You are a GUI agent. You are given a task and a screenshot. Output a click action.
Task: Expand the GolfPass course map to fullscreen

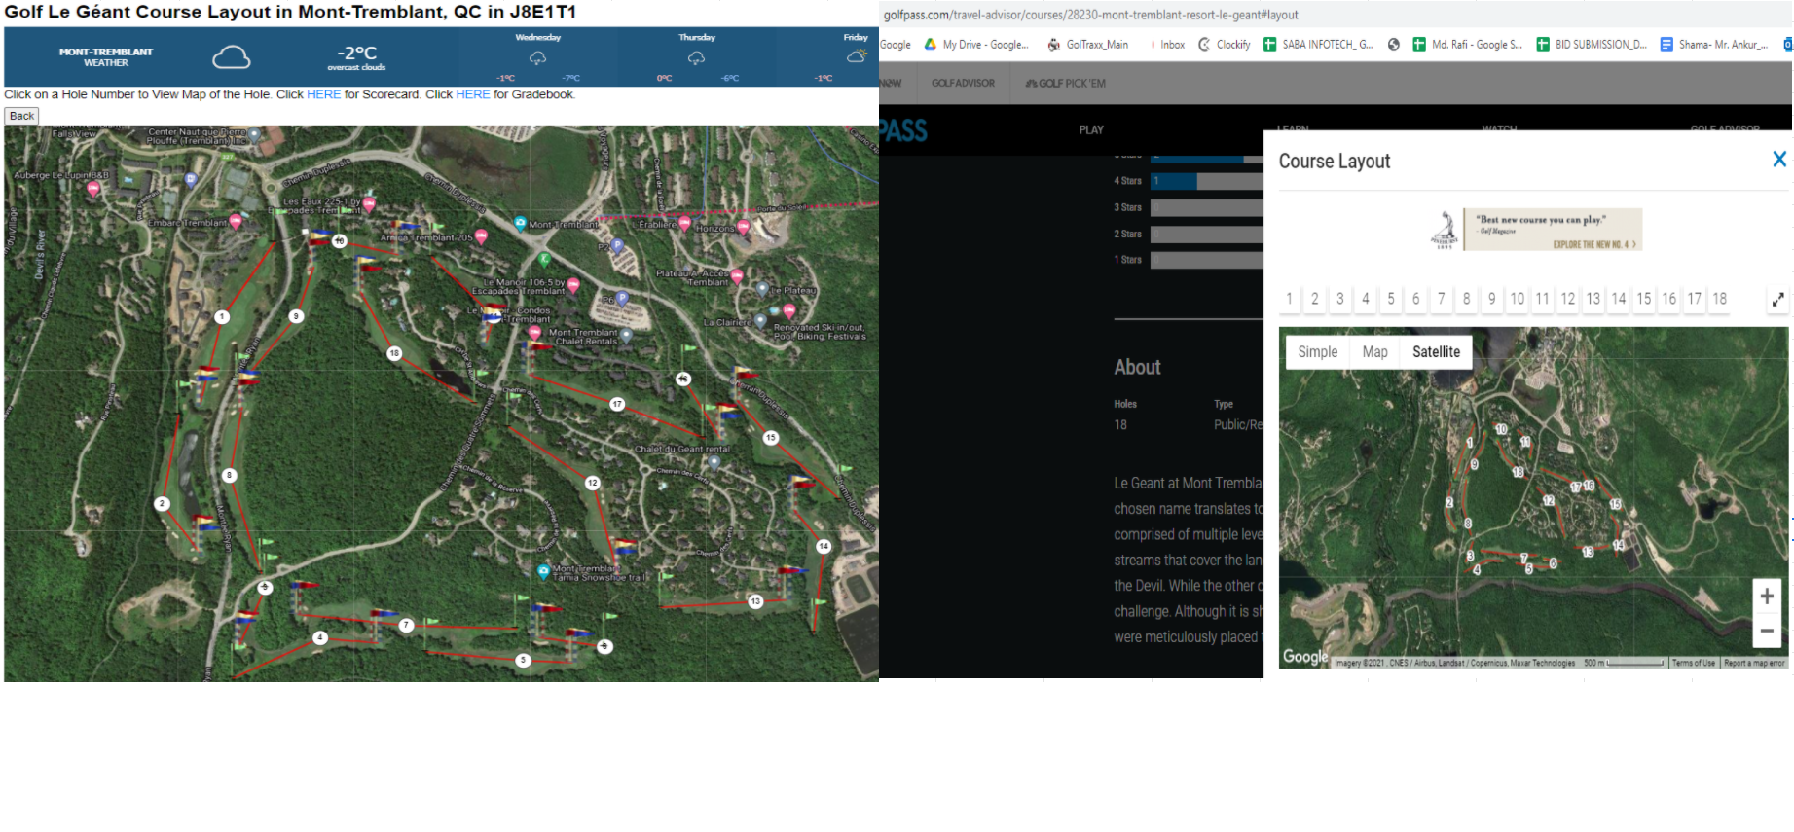coord(1777,300)
